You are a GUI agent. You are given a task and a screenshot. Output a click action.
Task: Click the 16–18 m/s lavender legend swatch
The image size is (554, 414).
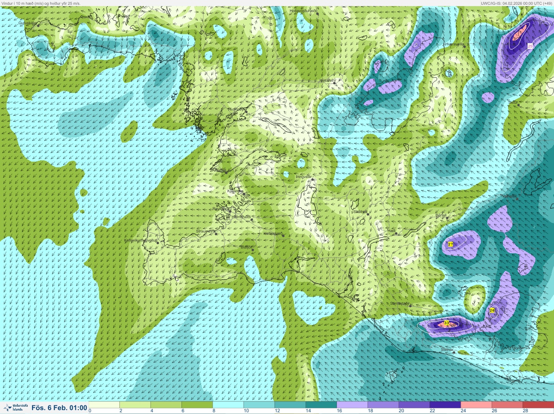tap(353, 405)
